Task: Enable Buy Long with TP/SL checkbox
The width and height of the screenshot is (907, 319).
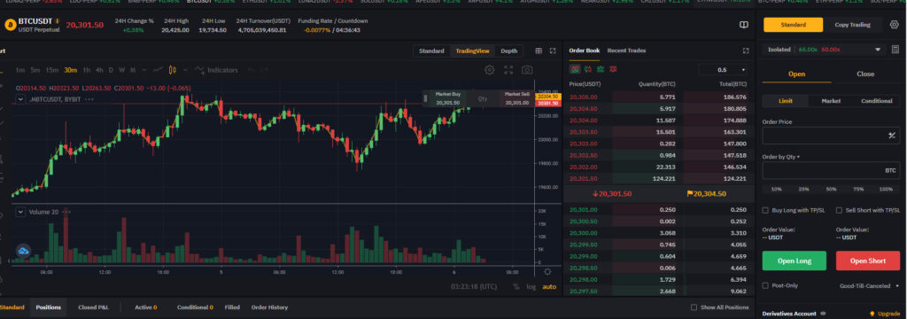Action: click(x=765, y=211)
